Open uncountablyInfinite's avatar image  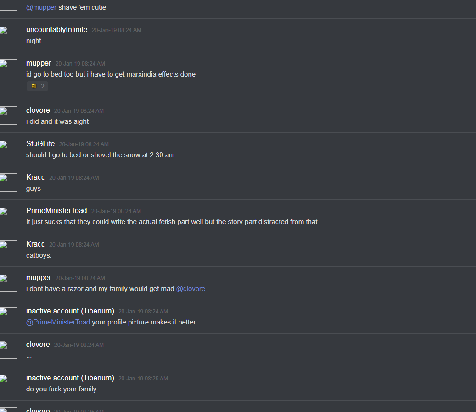pyautogui.click(x=8, y=35)
